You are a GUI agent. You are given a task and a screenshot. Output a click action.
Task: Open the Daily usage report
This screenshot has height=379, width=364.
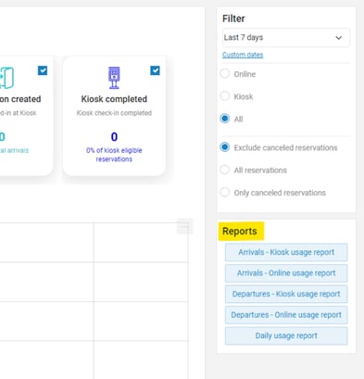coord(286,335)
